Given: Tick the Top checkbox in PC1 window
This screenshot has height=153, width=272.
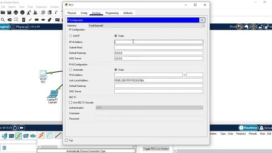Looking at the screenshot, I should (x=66, y=140).
